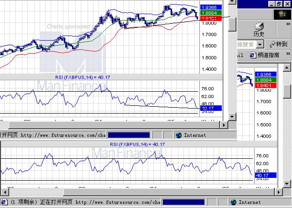292x208 pixels.
Task: Click the front window vertical scrollbar up arrow
Action: pos(232,2)
